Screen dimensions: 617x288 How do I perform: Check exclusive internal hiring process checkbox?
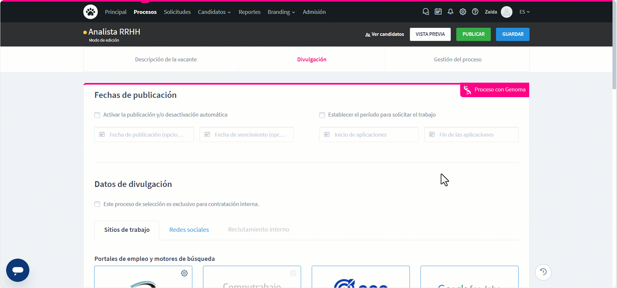[97, 204]
